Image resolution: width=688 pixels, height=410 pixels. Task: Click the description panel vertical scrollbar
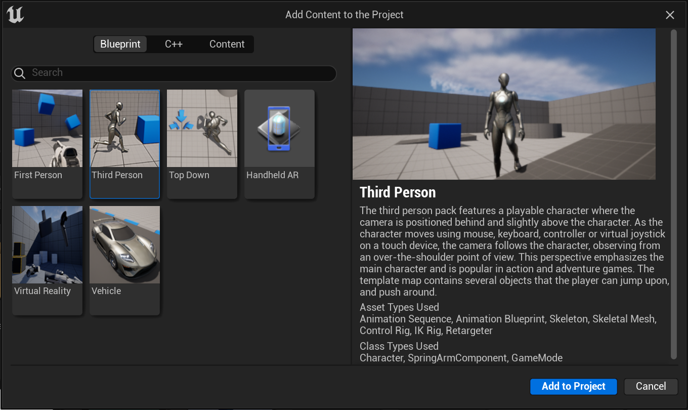tap(673, 194)
